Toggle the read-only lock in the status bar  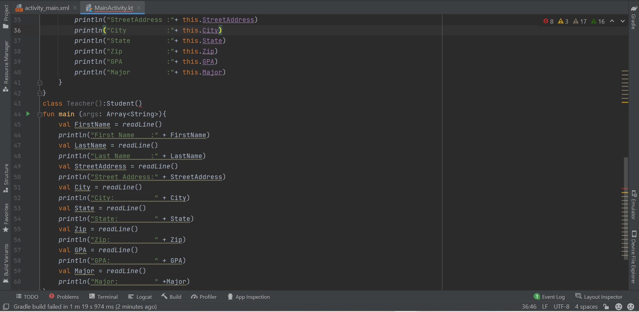606,307
